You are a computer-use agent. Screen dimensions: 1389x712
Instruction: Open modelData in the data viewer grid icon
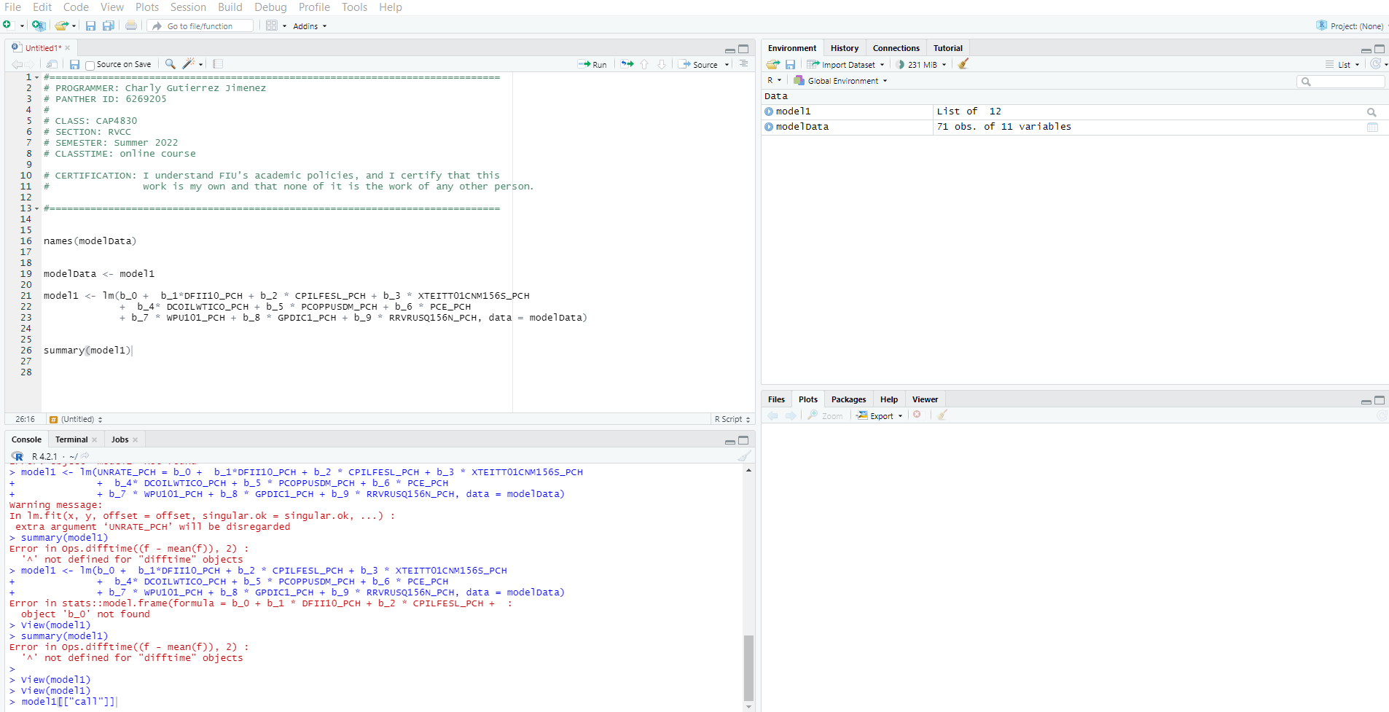pyautogui.click(x=1373, y=127)
